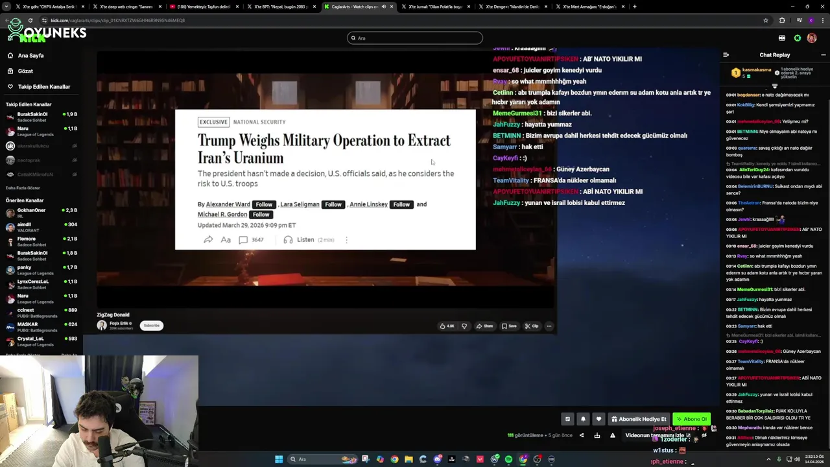Click Abonelik Hediye Et button
830x467 pixels.
click(639, 419)
